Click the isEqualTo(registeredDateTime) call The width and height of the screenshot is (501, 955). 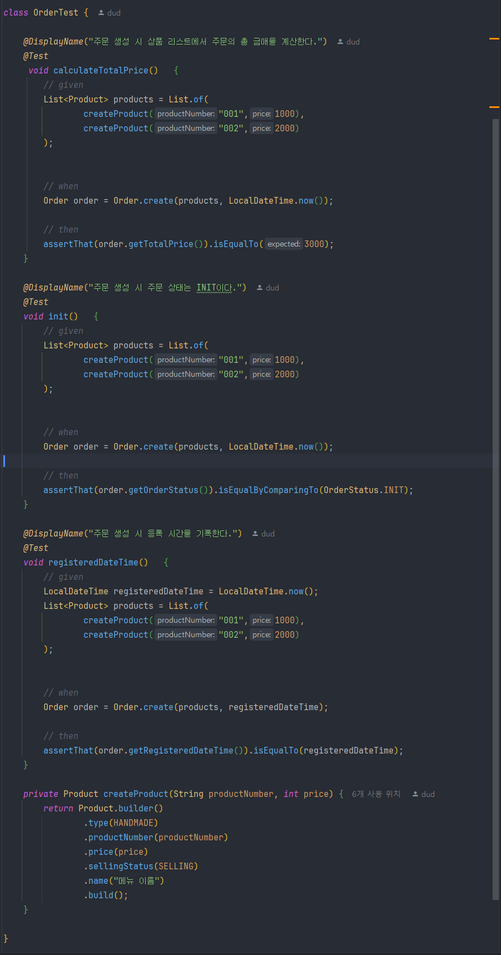point(326,751)
